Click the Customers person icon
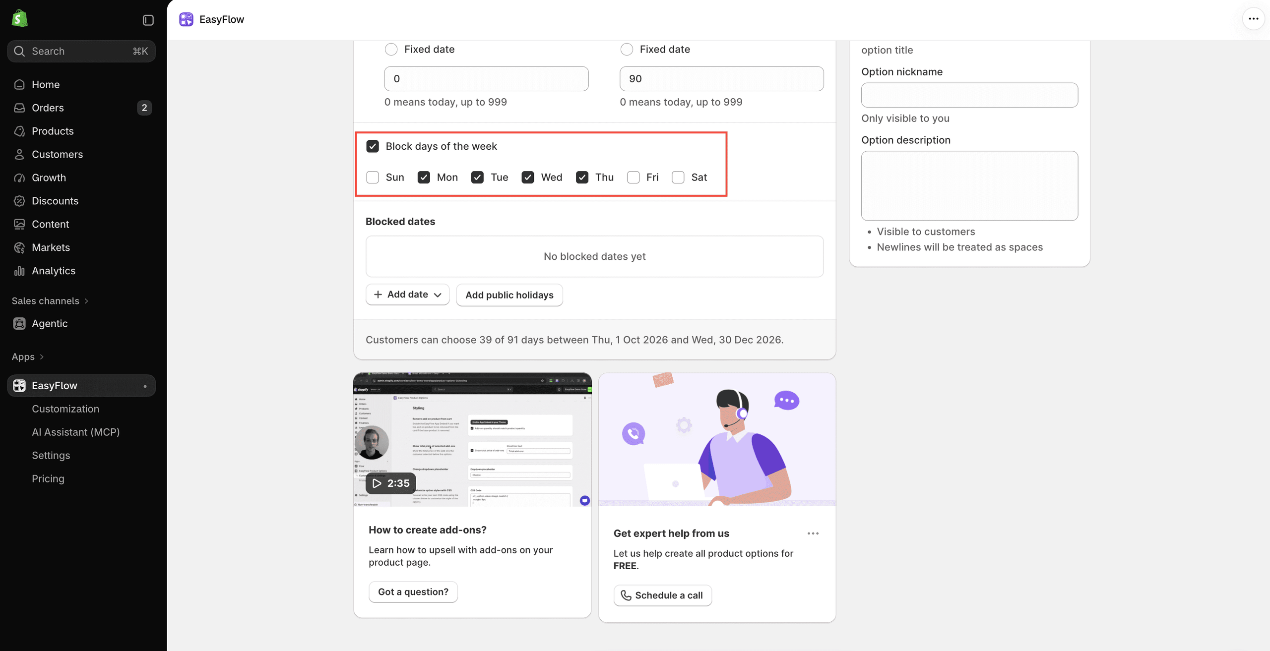1270x651 pixels. click(19, 154)
